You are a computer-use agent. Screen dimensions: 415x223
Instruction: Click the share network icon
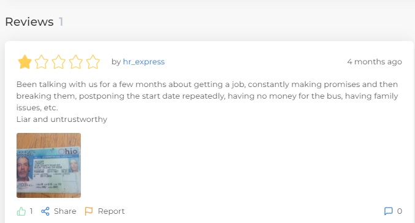(x=45, y=211)
